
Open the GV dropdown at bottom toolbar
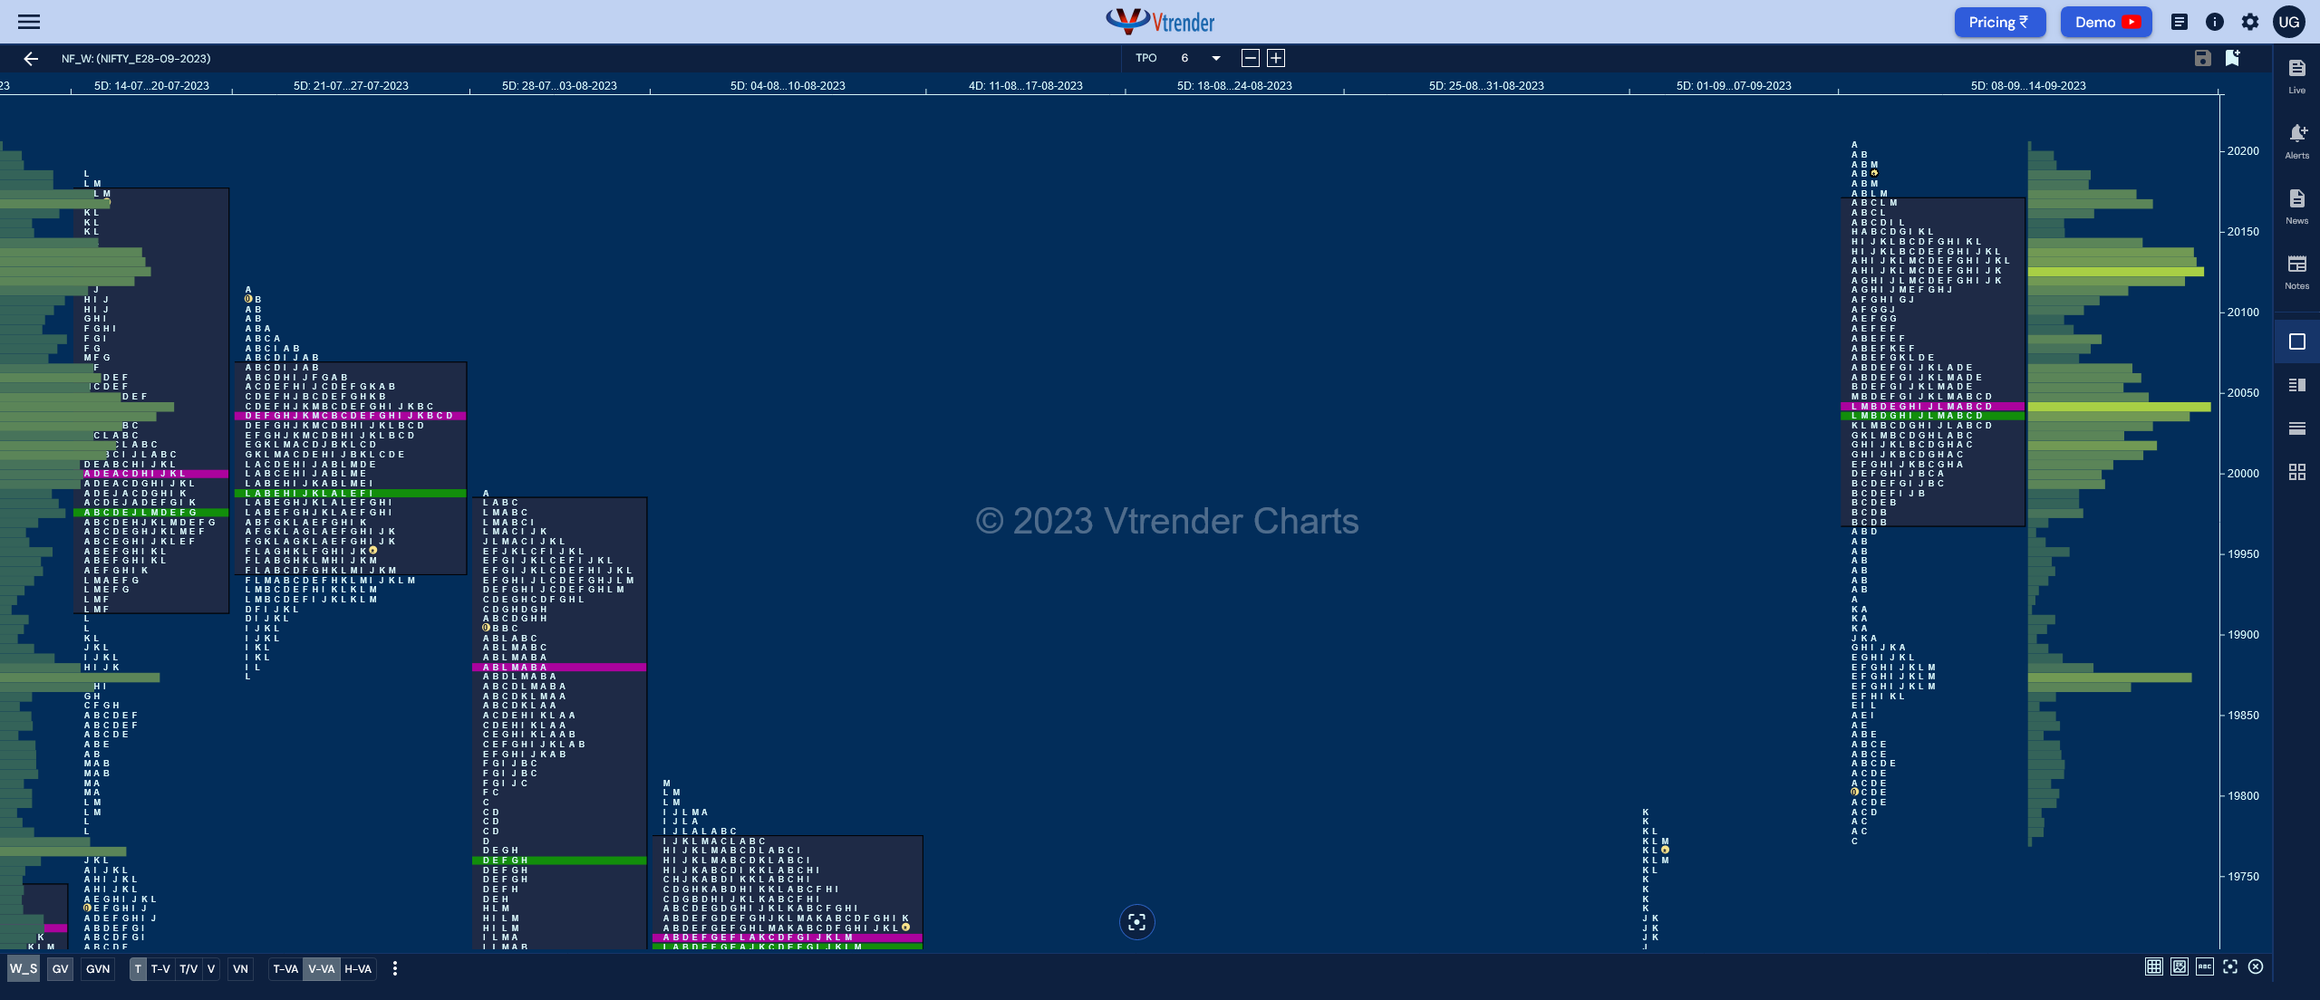point(59,969)
